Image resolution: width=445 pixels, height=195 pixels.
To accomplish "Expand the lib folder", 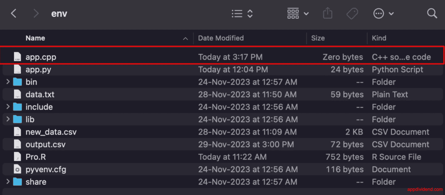I will click(8, 119).
